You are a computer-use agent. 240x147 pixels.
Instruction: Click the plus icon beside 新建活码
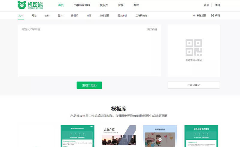(x=194, y=16)
